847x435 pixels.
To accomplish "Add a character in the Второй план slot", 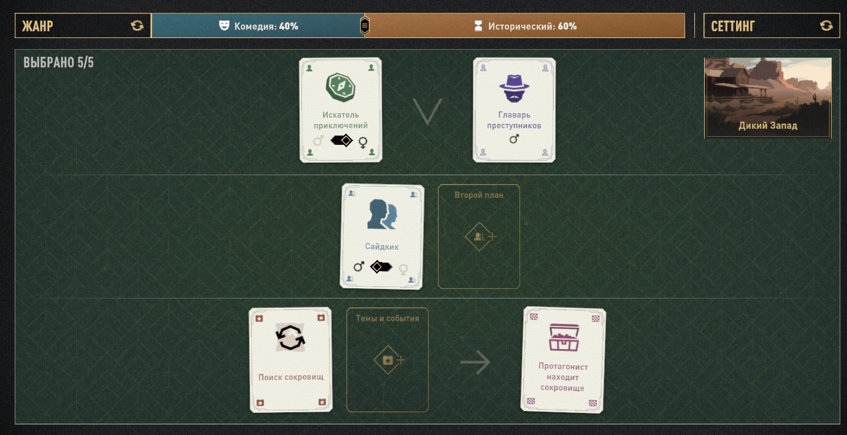I will point(479,236).
